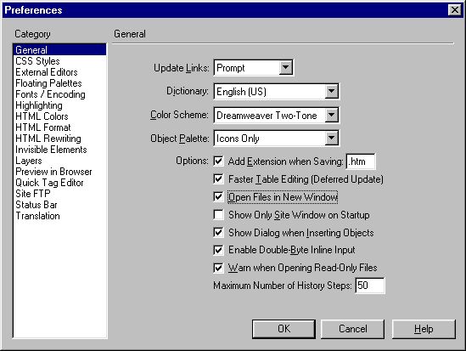This screenshot has width=466, height=351.
Task: Toggle Add Extension when Saving checkbox
Action: pos(218,161)
